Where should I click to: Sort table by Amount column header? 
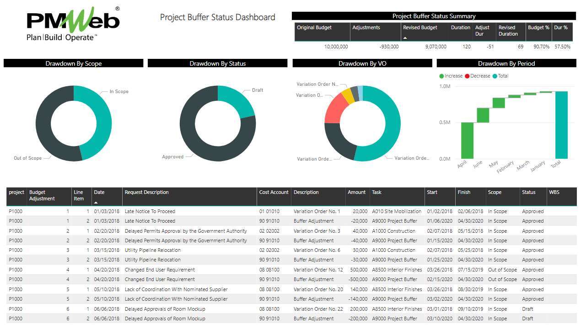(356, 193)
